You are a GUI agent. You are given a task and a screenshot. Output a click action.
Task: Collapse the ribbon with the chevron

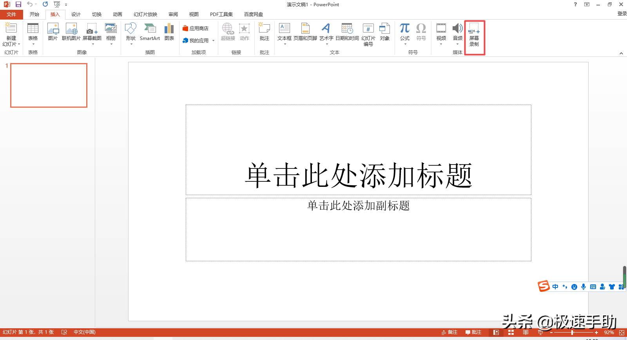coord(621,53)
